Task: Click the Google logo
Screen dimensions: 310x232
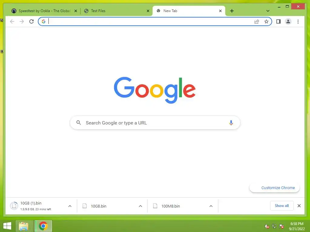Action: click(155, 90)
